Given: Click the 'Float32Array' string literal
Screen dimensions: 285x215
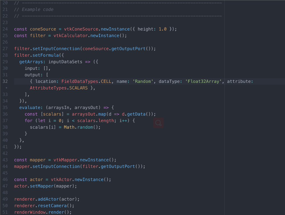Looking at the screenshot, I should click(203, 81).
